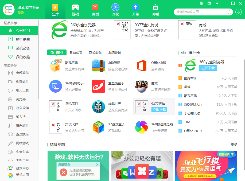Select 聊天工具 category
Screen dimensions: 245x181
click(x=19, y=90)
